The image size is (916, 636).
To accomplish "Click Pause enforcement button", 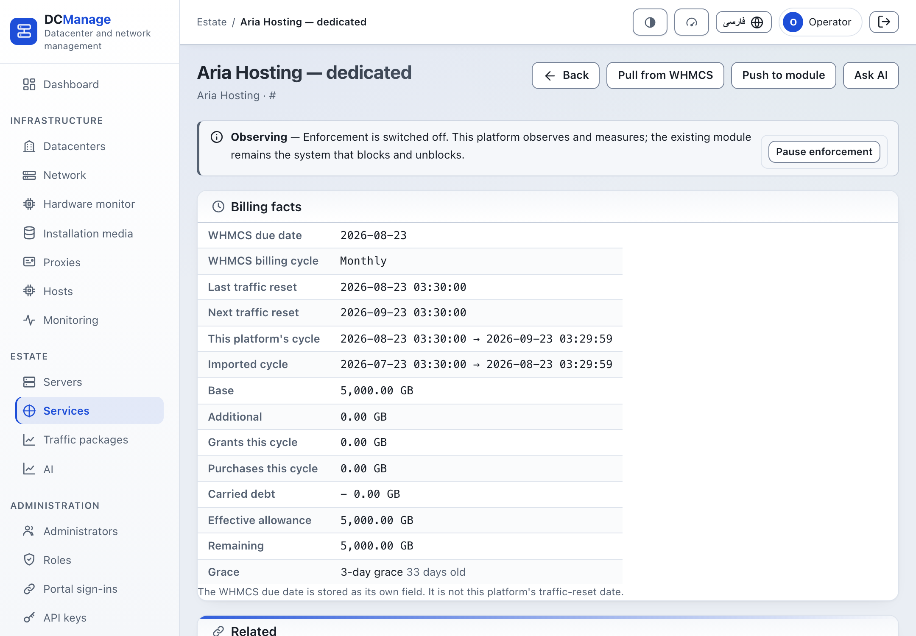I will tap(824, 152).
